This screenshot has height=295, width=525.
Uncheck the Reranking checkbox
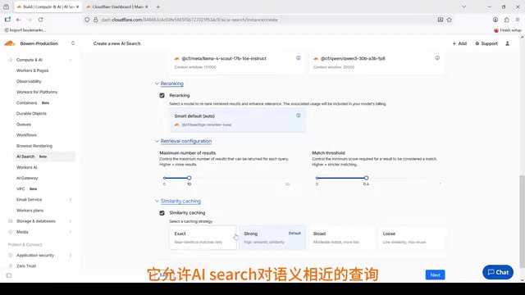(162, 95)
